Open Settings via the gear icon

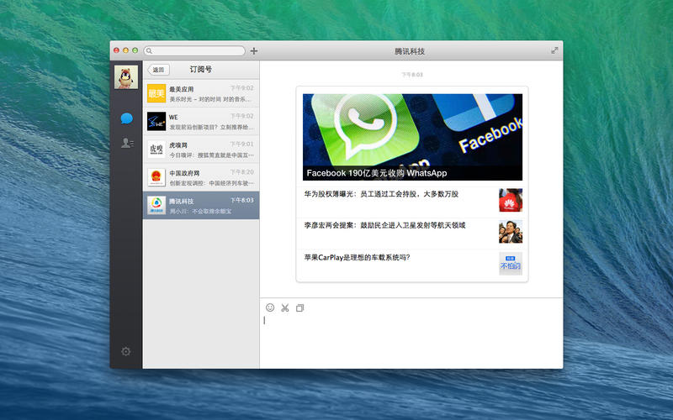(x=126, y=351)
